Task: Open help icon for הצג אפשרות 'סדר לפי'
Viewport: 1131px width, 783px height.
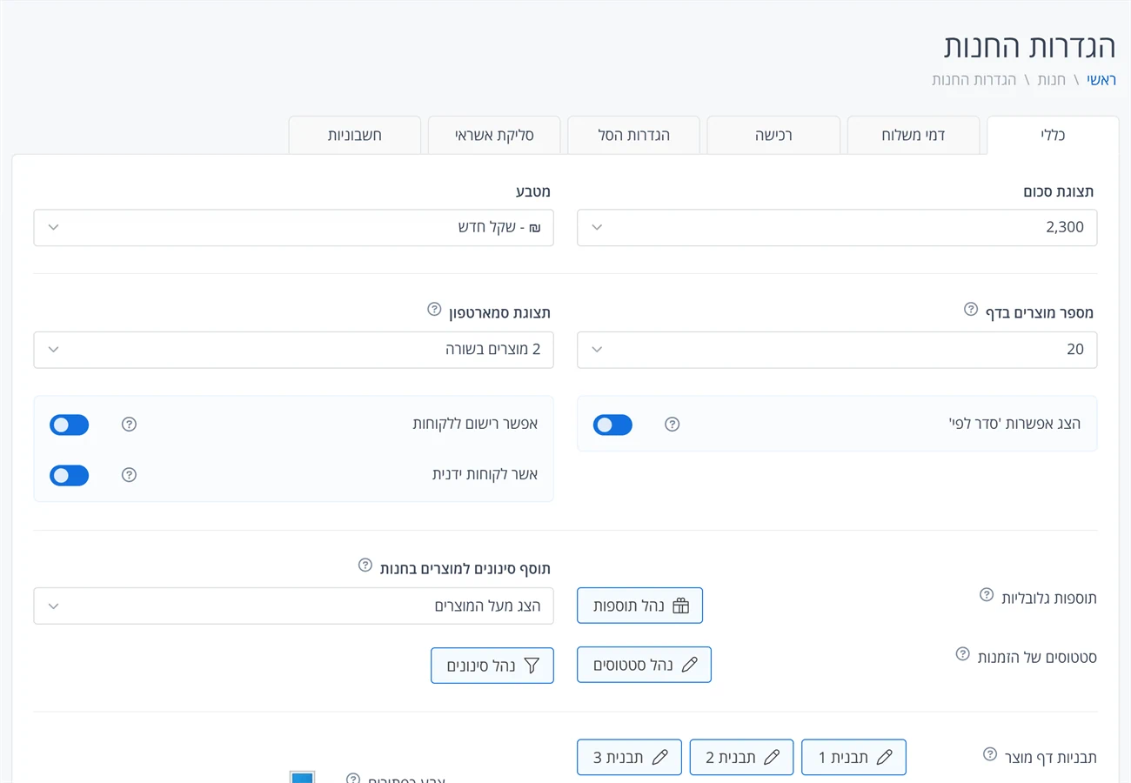Action: coord(672,425)
